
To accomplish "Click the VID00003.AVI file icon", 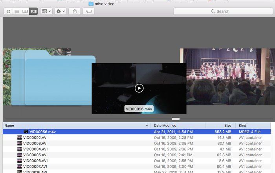I will tap(20, 143).
